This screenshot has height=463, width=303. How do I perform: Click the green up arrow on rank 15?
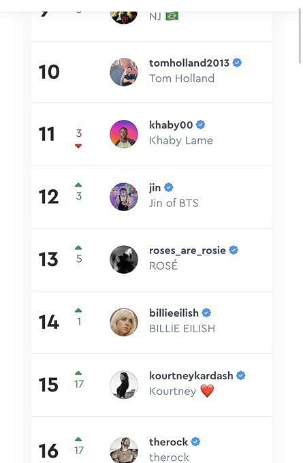[x=78, y=373]
